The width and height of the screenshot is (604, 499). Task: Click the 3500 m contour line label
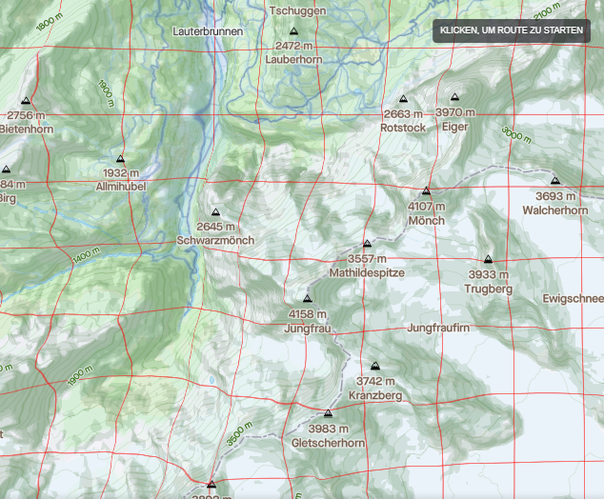click(x=240, y=433)
